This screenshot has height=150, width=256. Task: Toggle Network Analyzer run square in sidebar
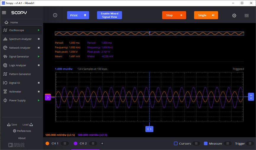click(39, 48)
